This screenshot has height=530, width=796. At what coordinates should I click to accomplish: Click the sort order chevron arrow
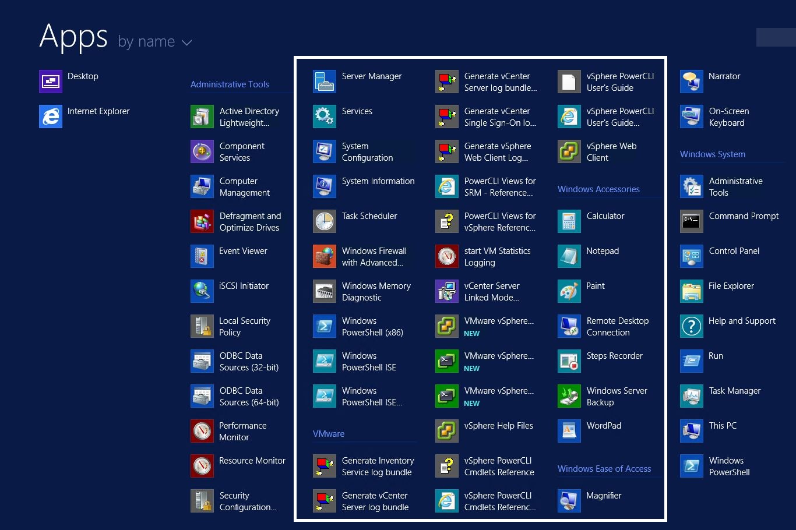click(186, 43)
